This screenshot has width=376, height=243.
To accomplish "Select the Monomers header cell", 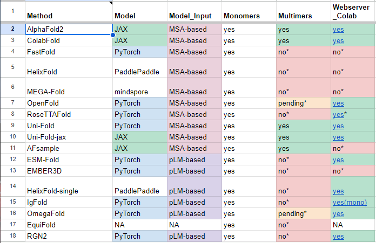I will point(249,11).
